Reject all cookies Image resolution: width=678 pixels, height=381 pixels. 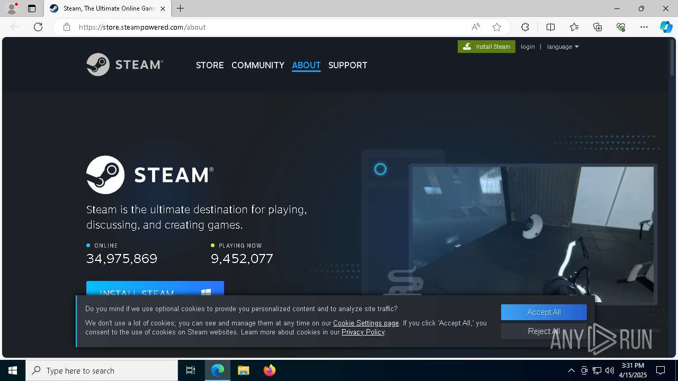click(x=544, y=331)
